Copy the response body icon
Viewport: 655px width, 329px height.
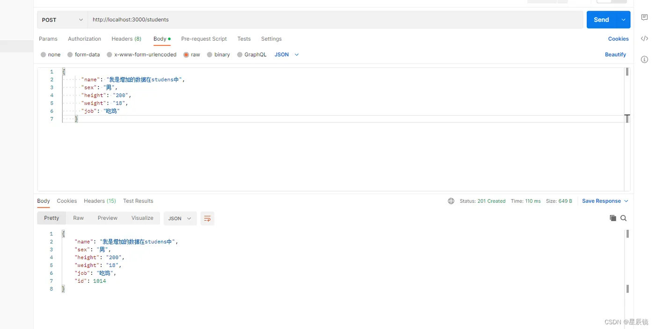613,218
